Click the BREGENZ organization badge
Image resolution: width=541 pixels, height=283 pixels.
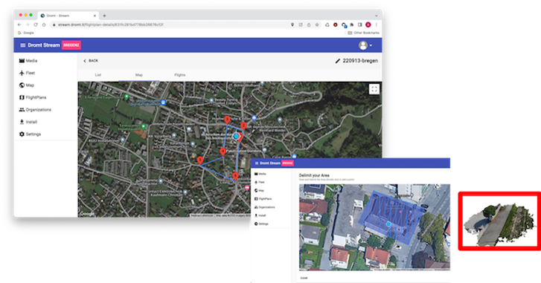pyautogui.click(x=71, y=45)
